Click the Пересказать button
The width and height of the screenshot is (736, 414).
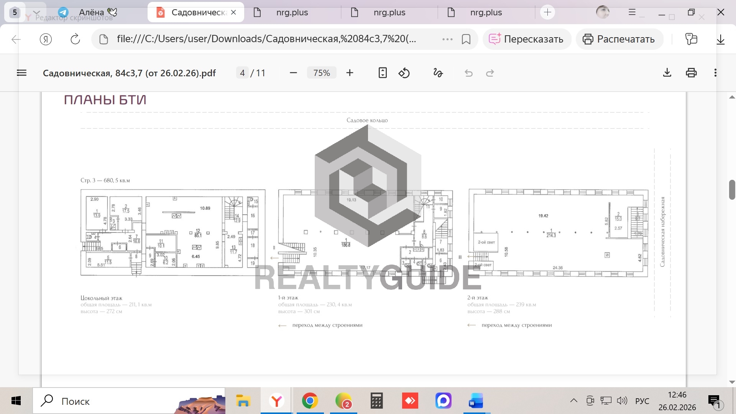(x=527, y=39)
